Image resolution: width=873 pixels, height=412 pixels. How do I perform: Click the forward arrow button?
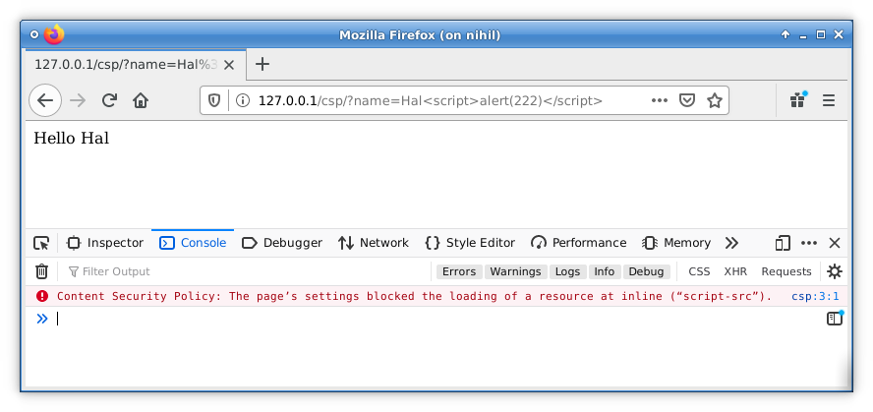78,100
